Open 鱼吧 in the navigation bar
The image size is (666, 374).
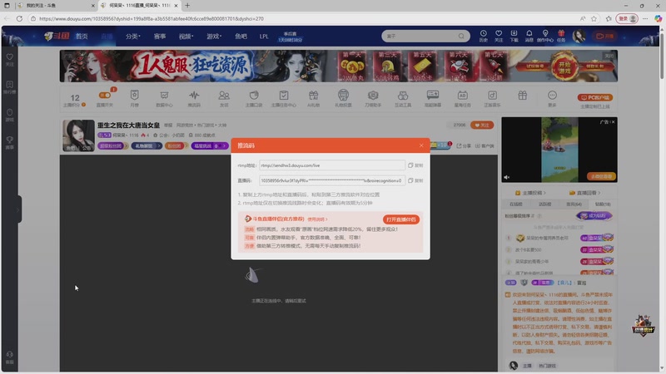(241, 37)
